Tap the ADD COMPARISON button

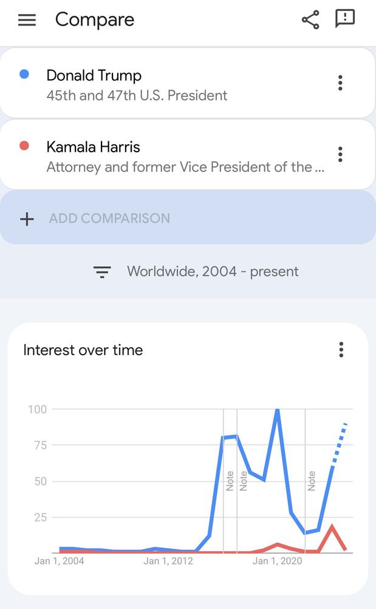tap(188, 218)
